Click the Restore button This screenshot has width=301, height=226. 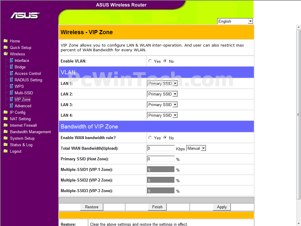92,207
